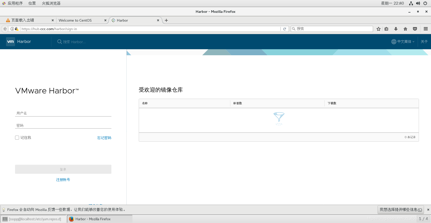This screenshot has height=223, width=431.
Task: Click the globe language icon
Action: [x=394, y=42]
